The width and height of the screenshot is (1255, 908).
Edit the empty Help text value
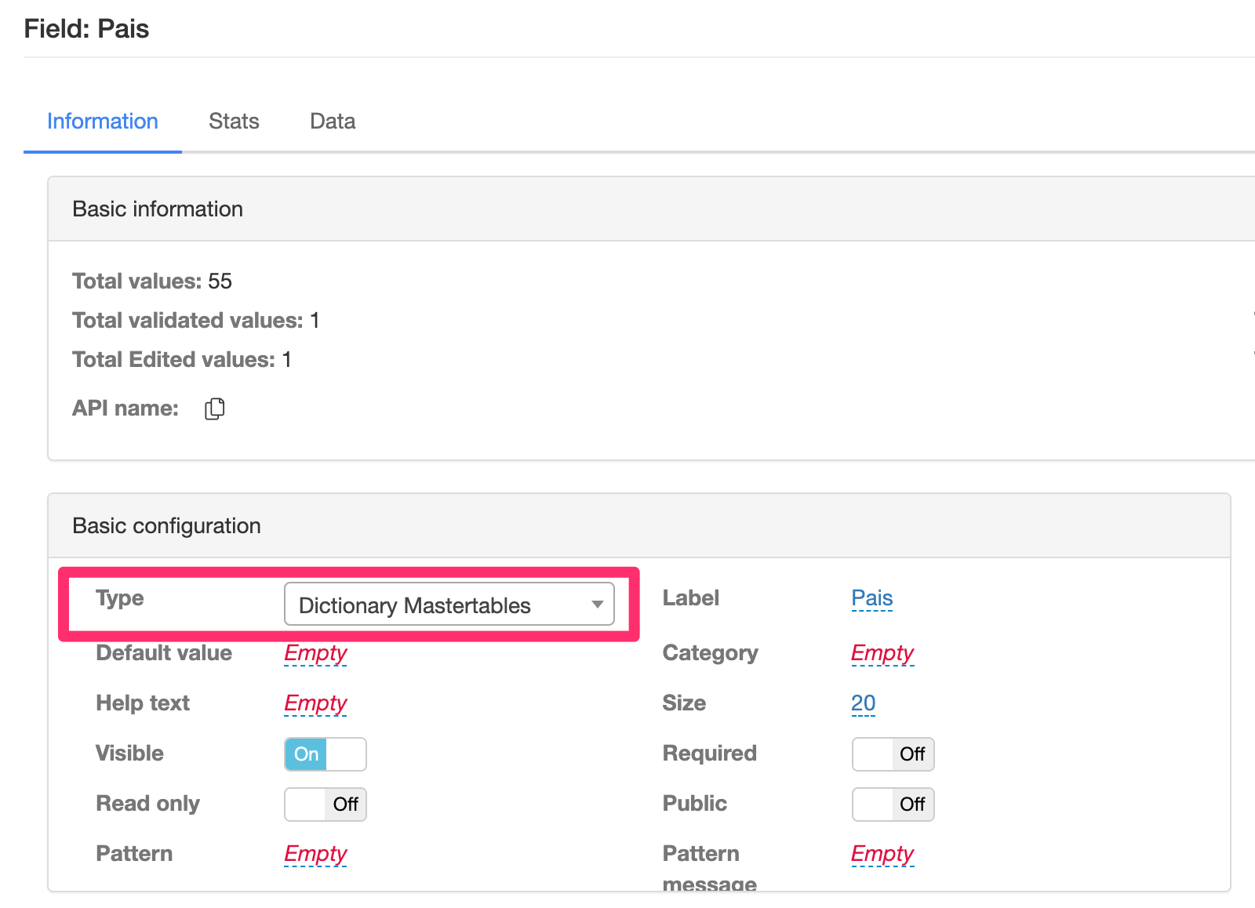tap(315, 703)
